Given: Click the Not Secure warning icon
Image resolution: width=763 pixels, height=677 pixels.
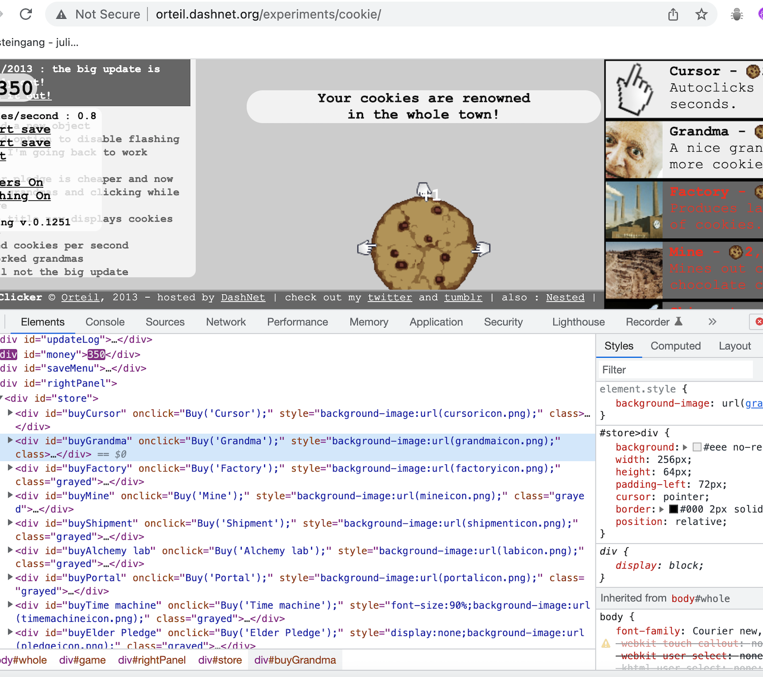Looking at the screenshot, I should (x=61, y=15).
